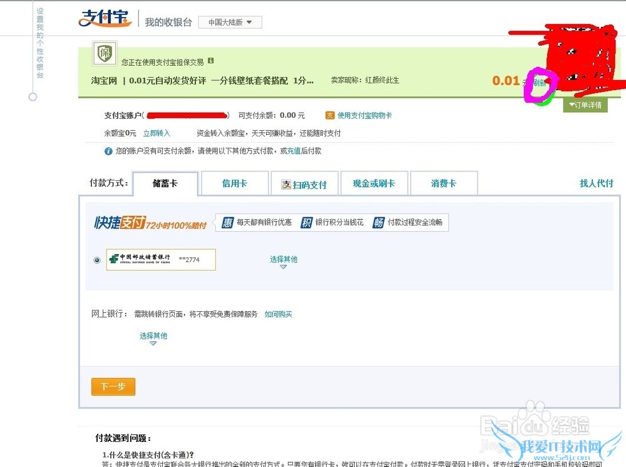Switch to the 消费卡 tab
Viewport: 626px width, 467px height.
pyautogui.click(x=444, y=183)
